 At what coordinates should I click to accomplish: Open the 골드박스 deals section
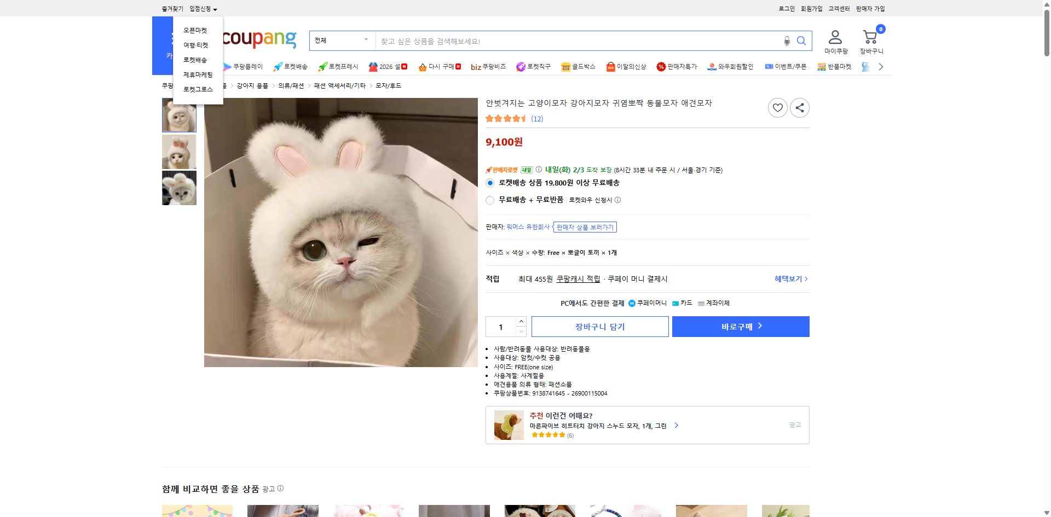[565, 66]
